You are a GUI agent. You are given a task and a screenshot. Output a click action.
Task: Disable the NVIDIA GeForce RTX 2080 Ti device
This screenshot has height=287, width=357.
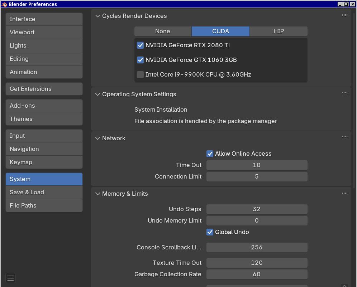point(141,45)
